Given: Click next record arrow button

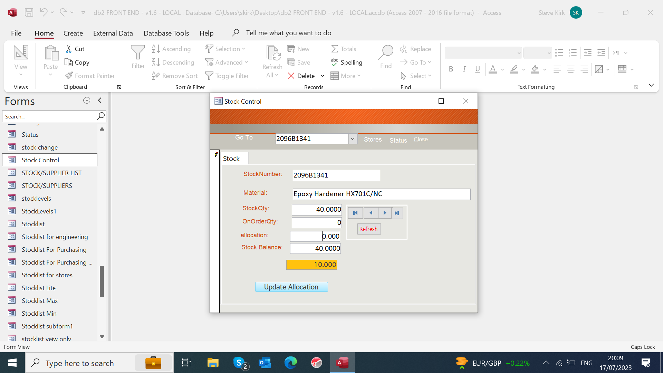Looking at the screenshot, I should (x=385, y=213).
